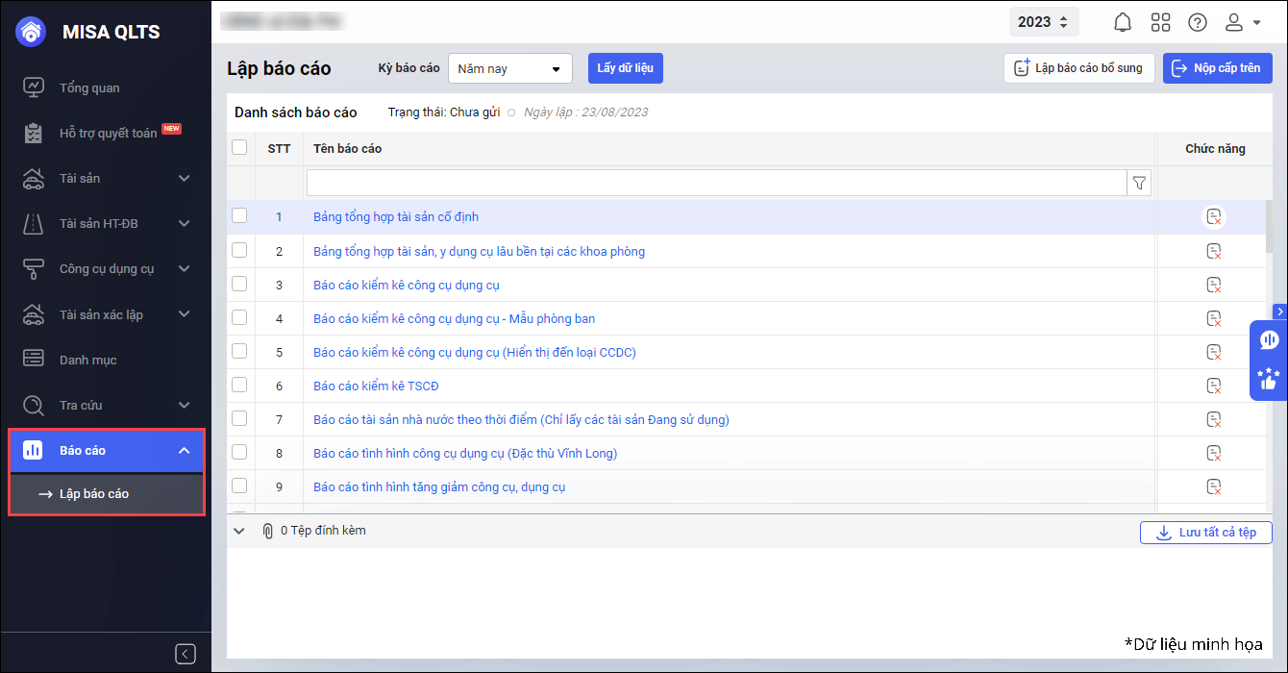This screenshot has height=673, width=1288.
Task: Click the filter funnel icon in name column
Action: click(x=1139, y=183)
